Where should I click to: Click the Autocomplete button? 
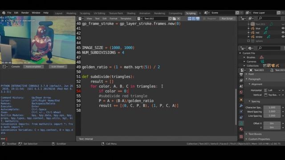pyautogui.click(x=33, y=67)
